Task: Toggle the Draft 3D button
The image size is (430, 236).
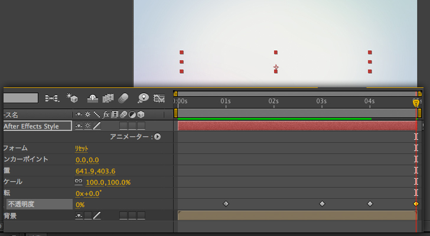Action: click(x=73, y=98)
